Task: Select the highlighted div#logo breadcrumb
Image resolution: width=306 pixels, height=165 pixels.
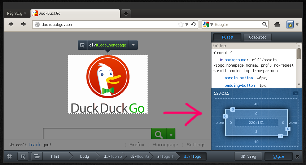Action: click(193, 156)
